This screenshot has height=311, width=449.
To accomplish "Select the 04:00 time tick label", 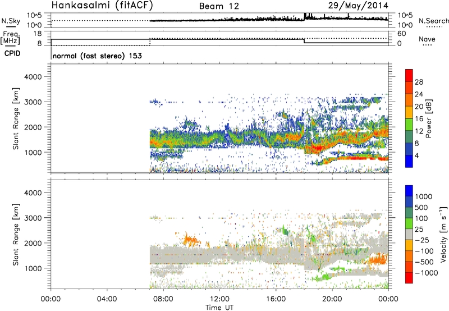I will [x=107, y=299].
